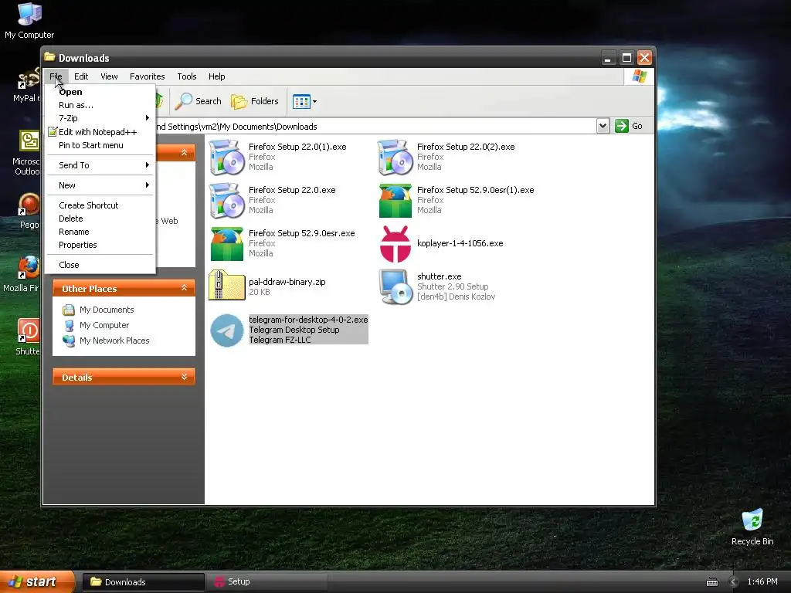Screen dimensions: 791x593
Task: Click the My Network Places icon
Action: tap(69, 341)
